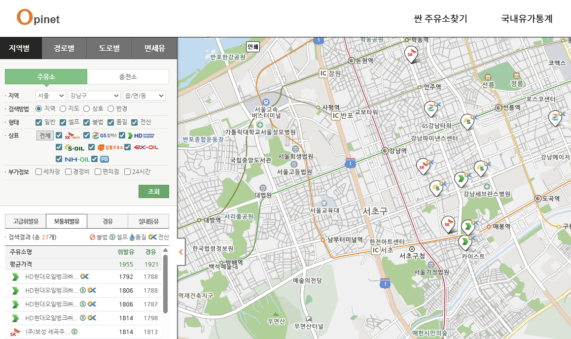The height and width of the screenshot is (339, 571).
Task: Click HD icon in the 1792 price row
Action: coord(15,277)
